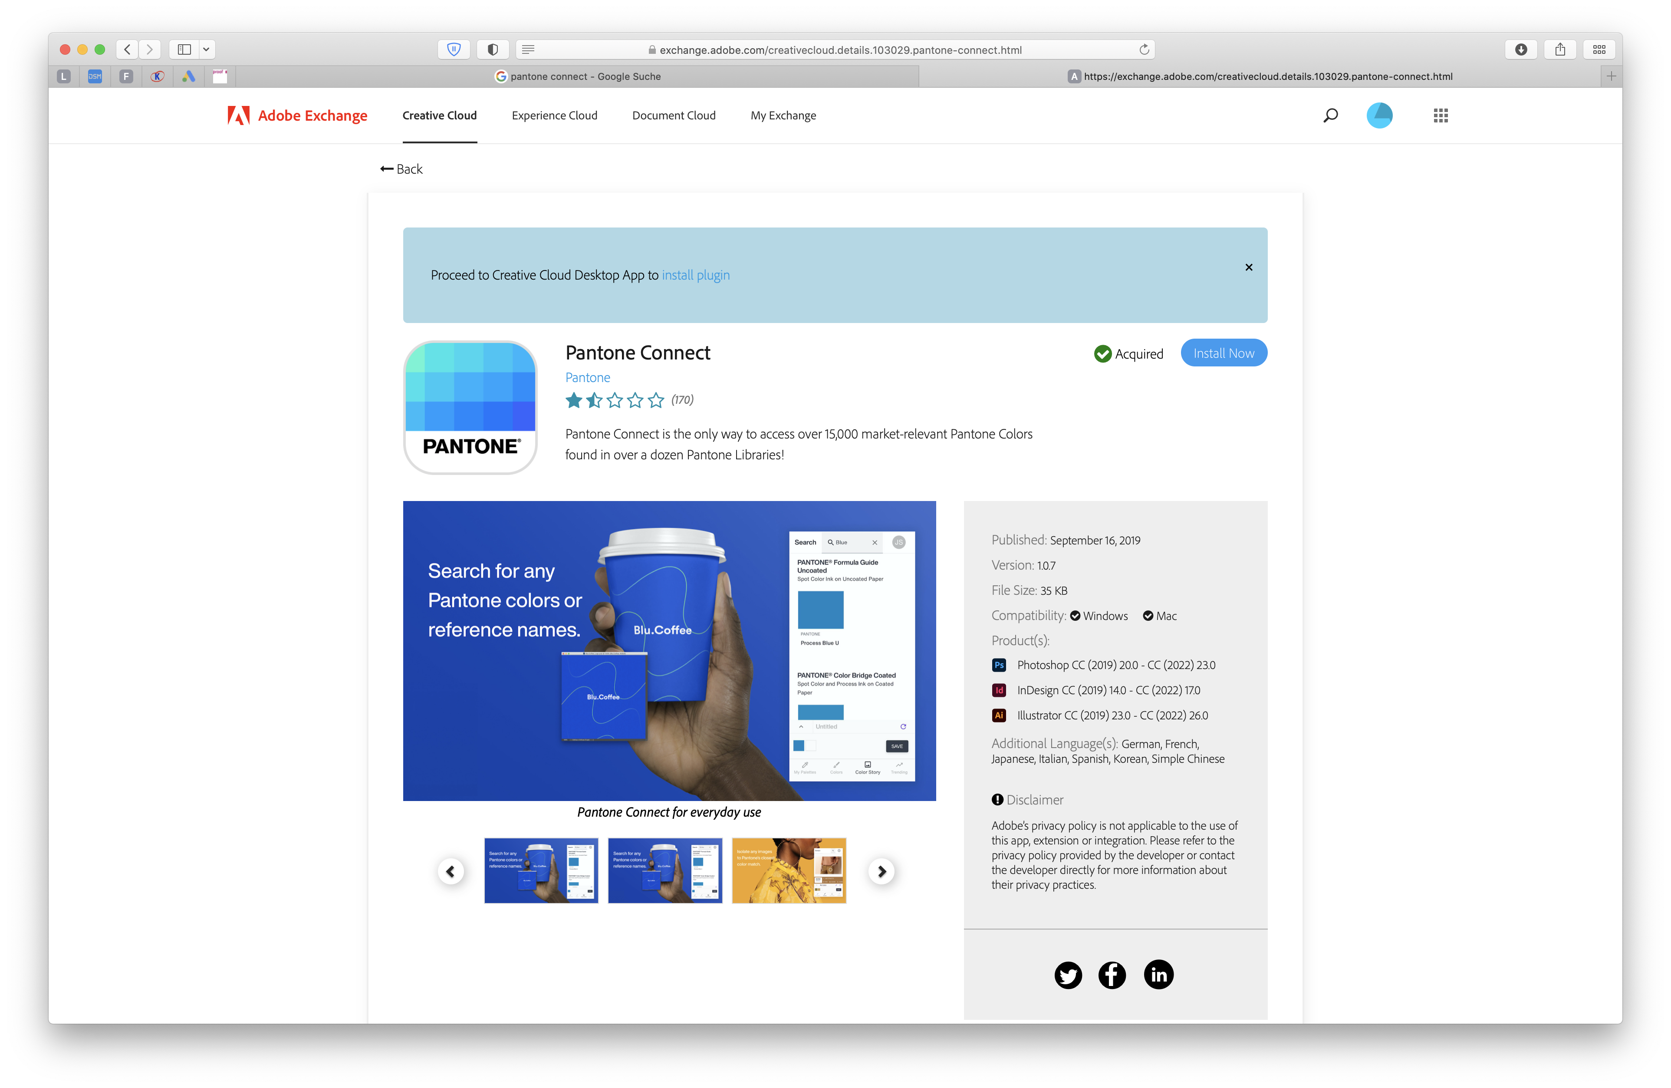Show the Safari tab overview grid
The image size is (1671, 1088).
(1599, 49)
